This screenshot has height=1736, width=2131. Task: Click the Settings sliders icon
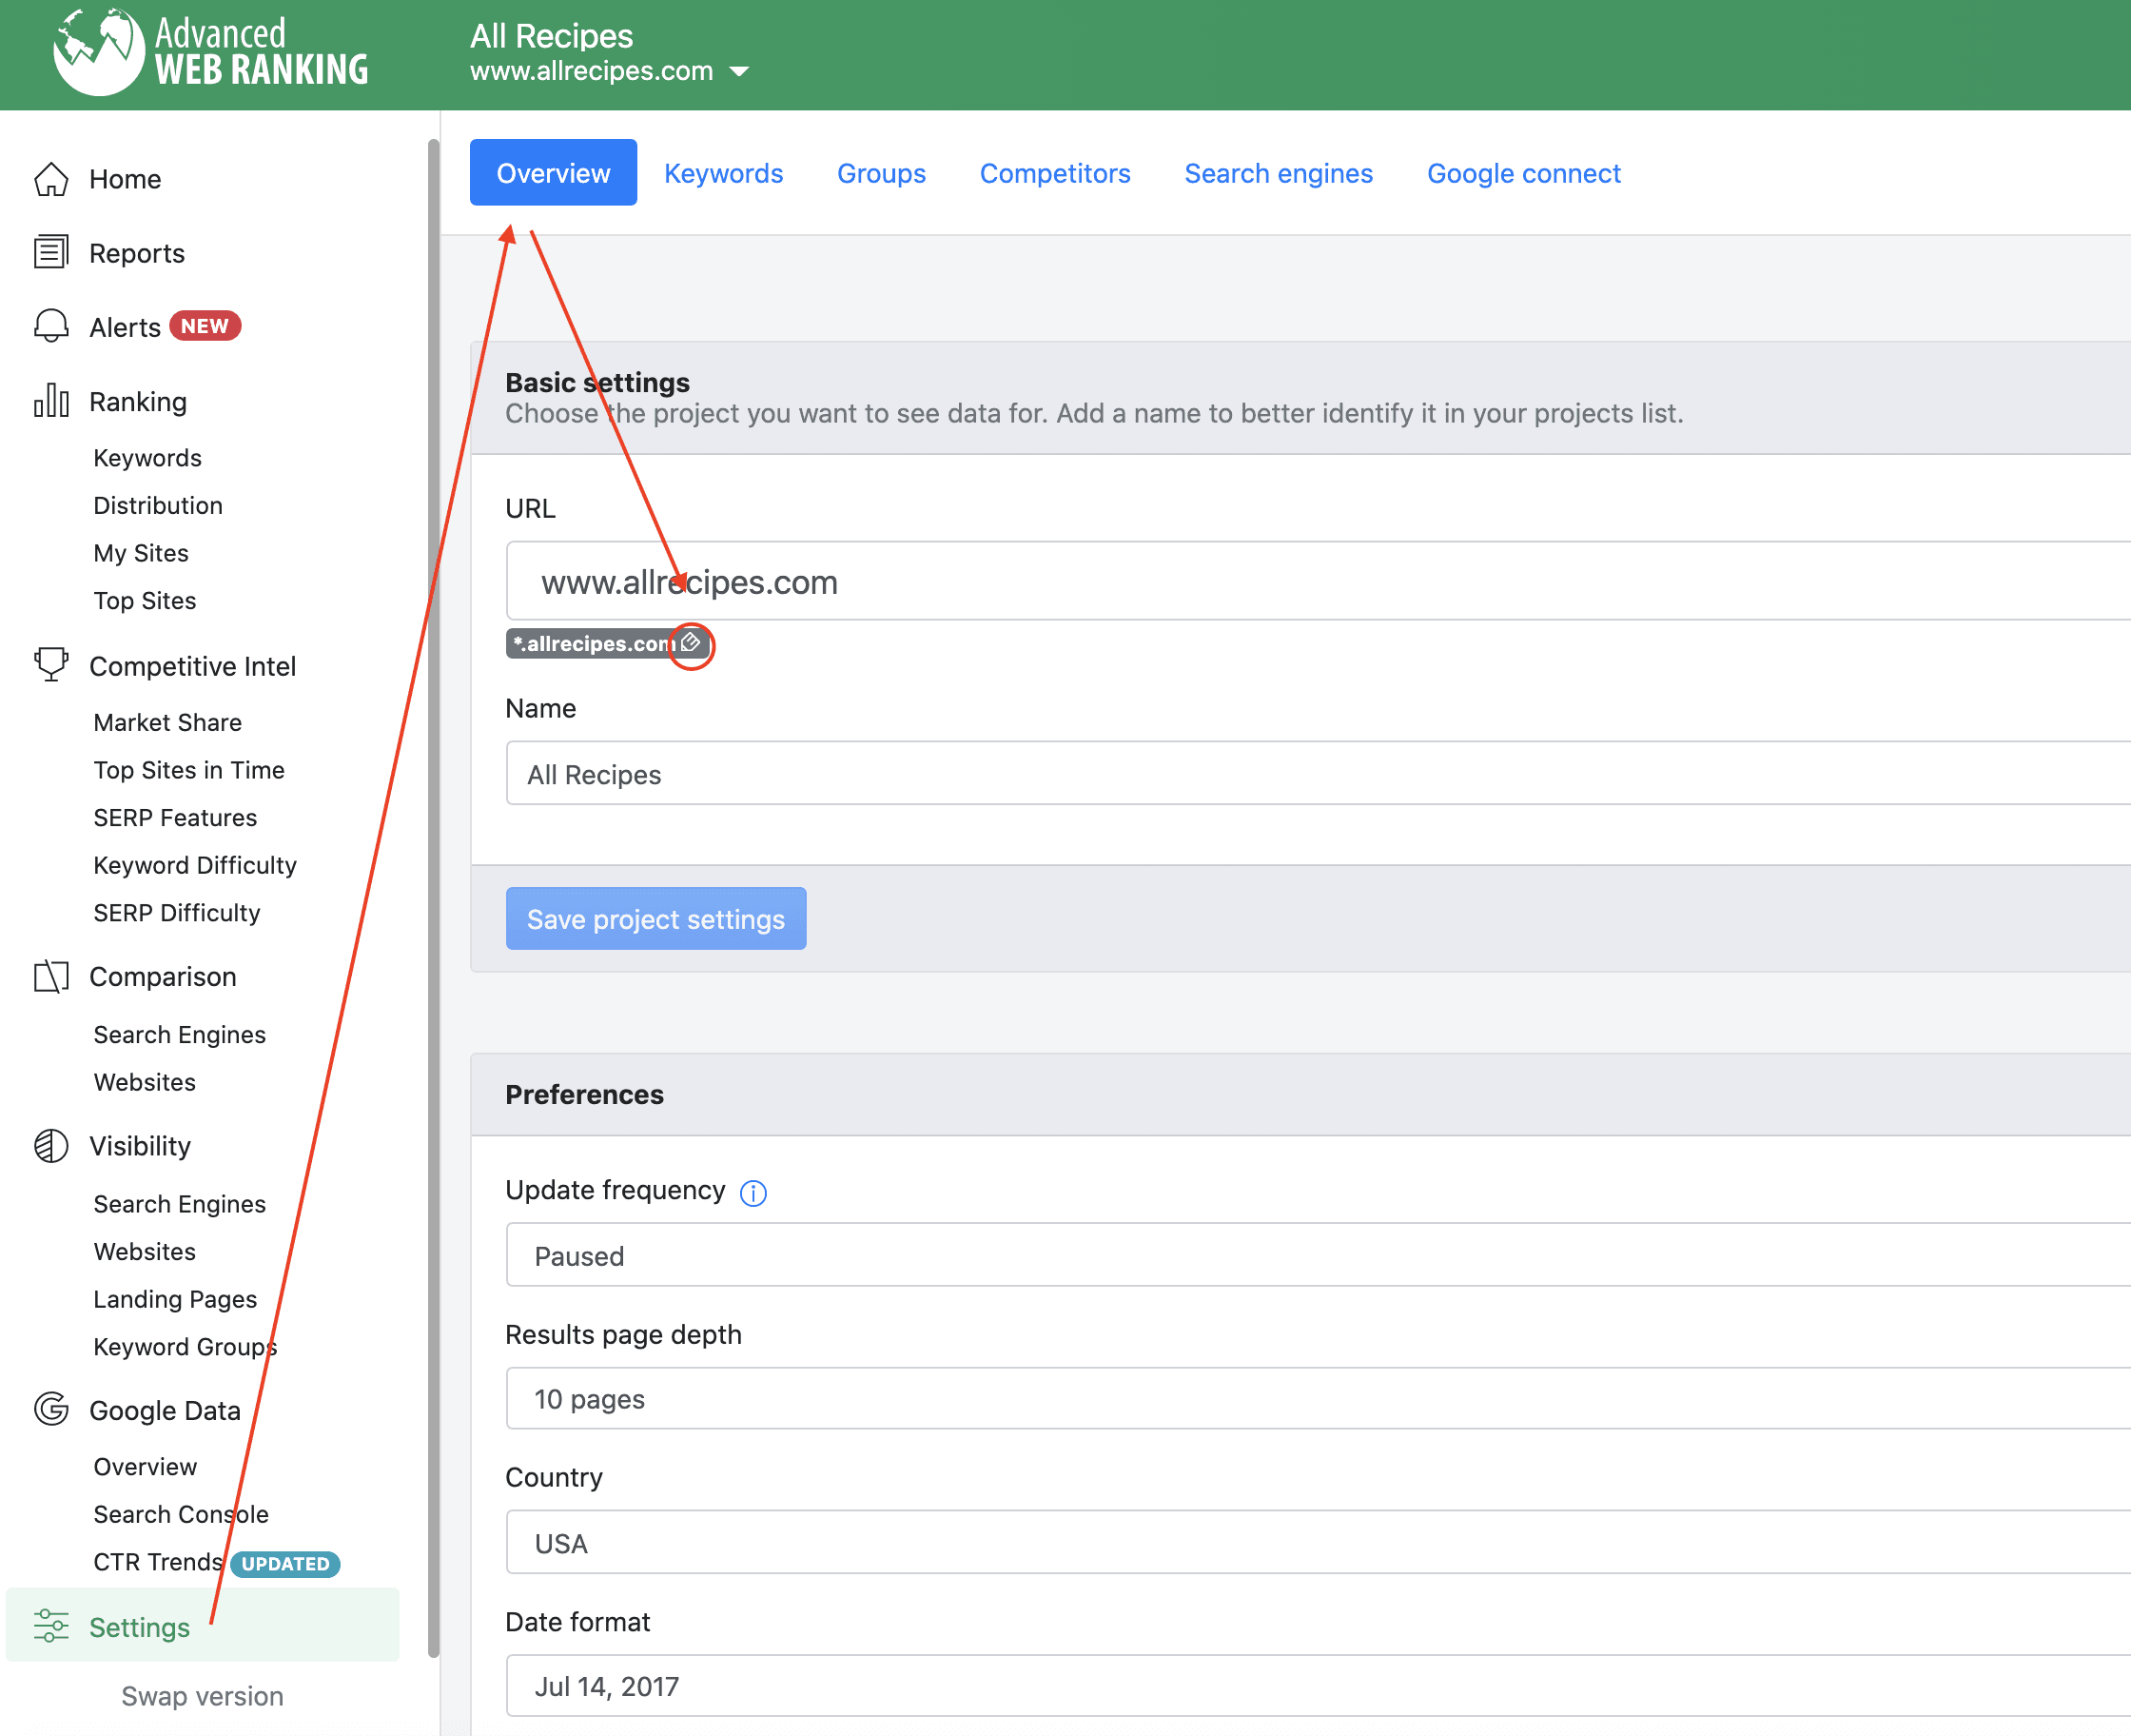click(x=51, y=1626)
